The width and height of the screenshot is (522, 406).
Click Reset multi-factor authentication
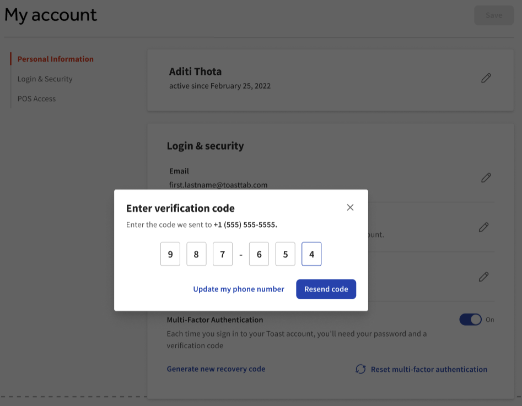click(429, 369)
